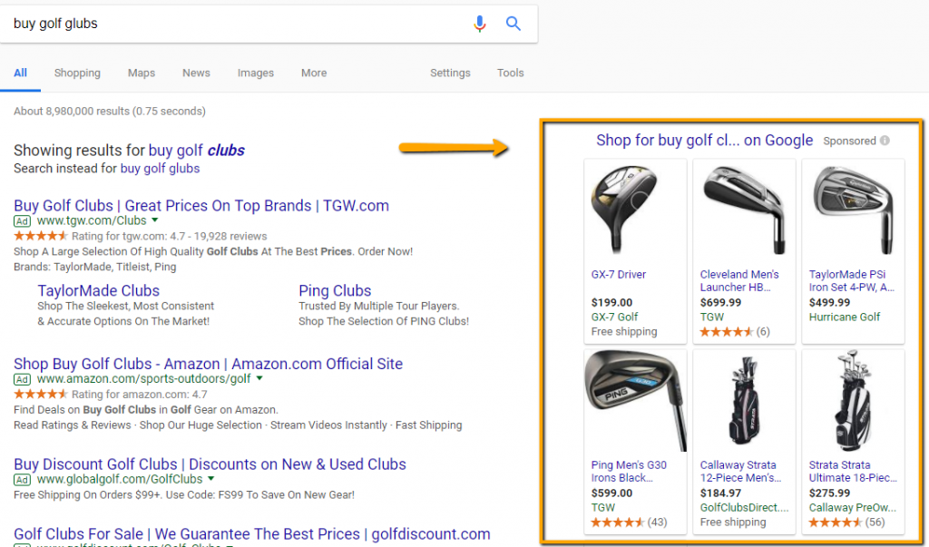The image size is (929, 547).
Task: Click the www.amazon.com/sports-outdoors/golf URL
Action: pyautogui.click(x=143, y=378)
